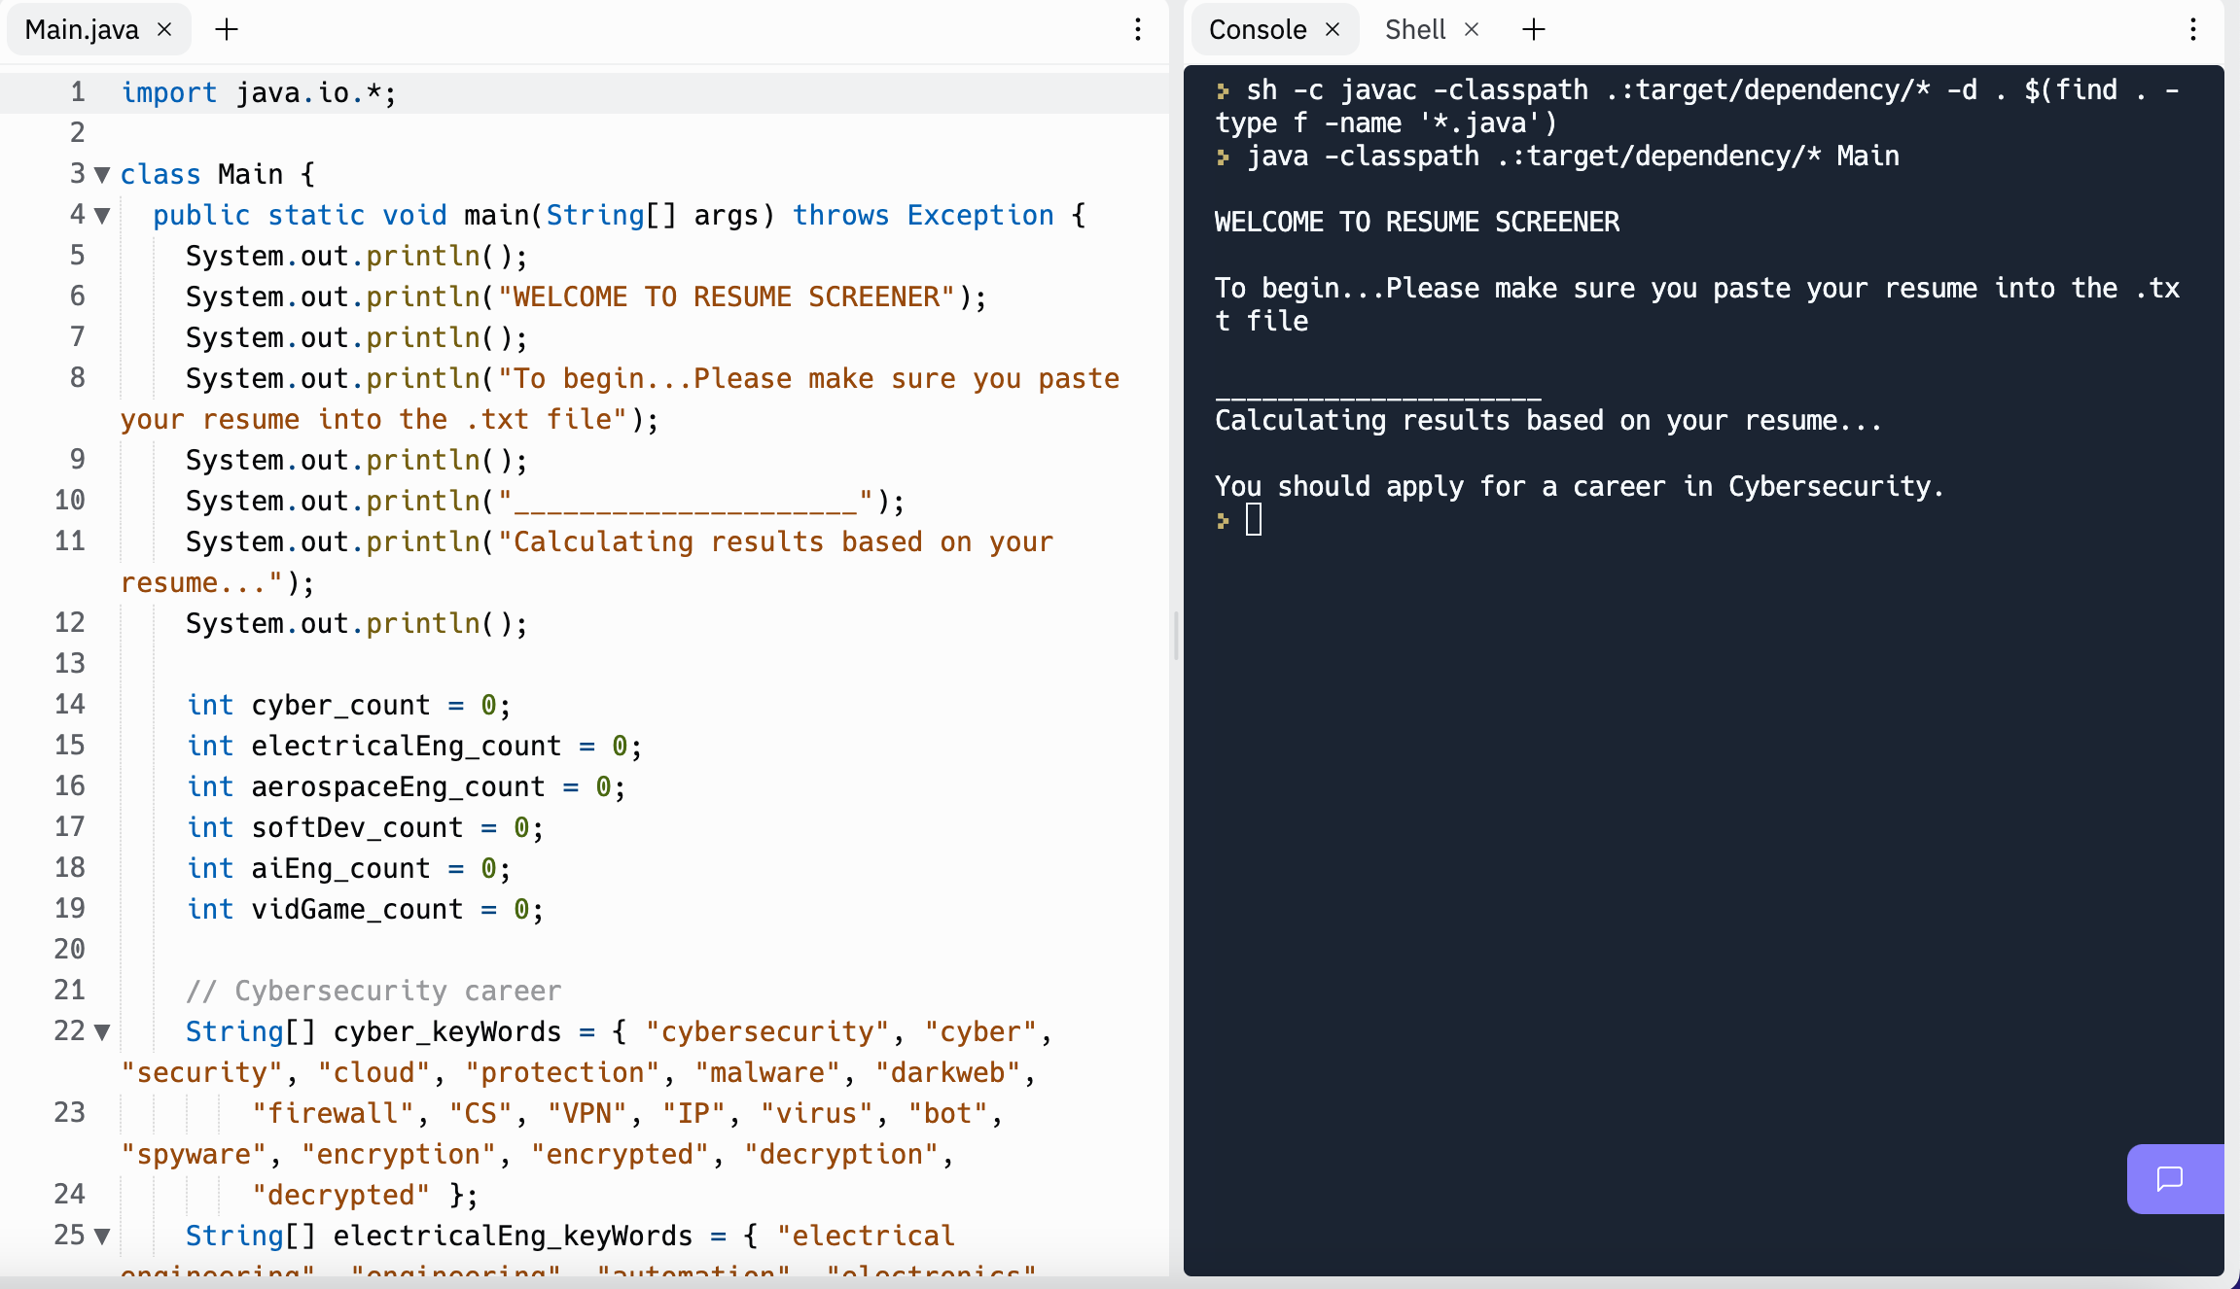
Task: Close the Shell tab
Action: 1472,29
